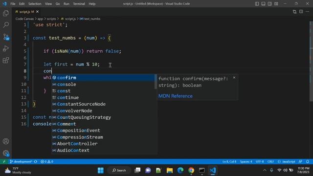Open the Manage gear icon
The width and height of the screenshot is (313, 176).
pyautogui.click(x=6, y=153)
